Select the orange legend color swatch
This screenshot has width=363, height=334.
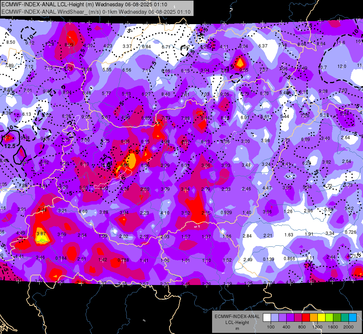[x=314, y=318]
